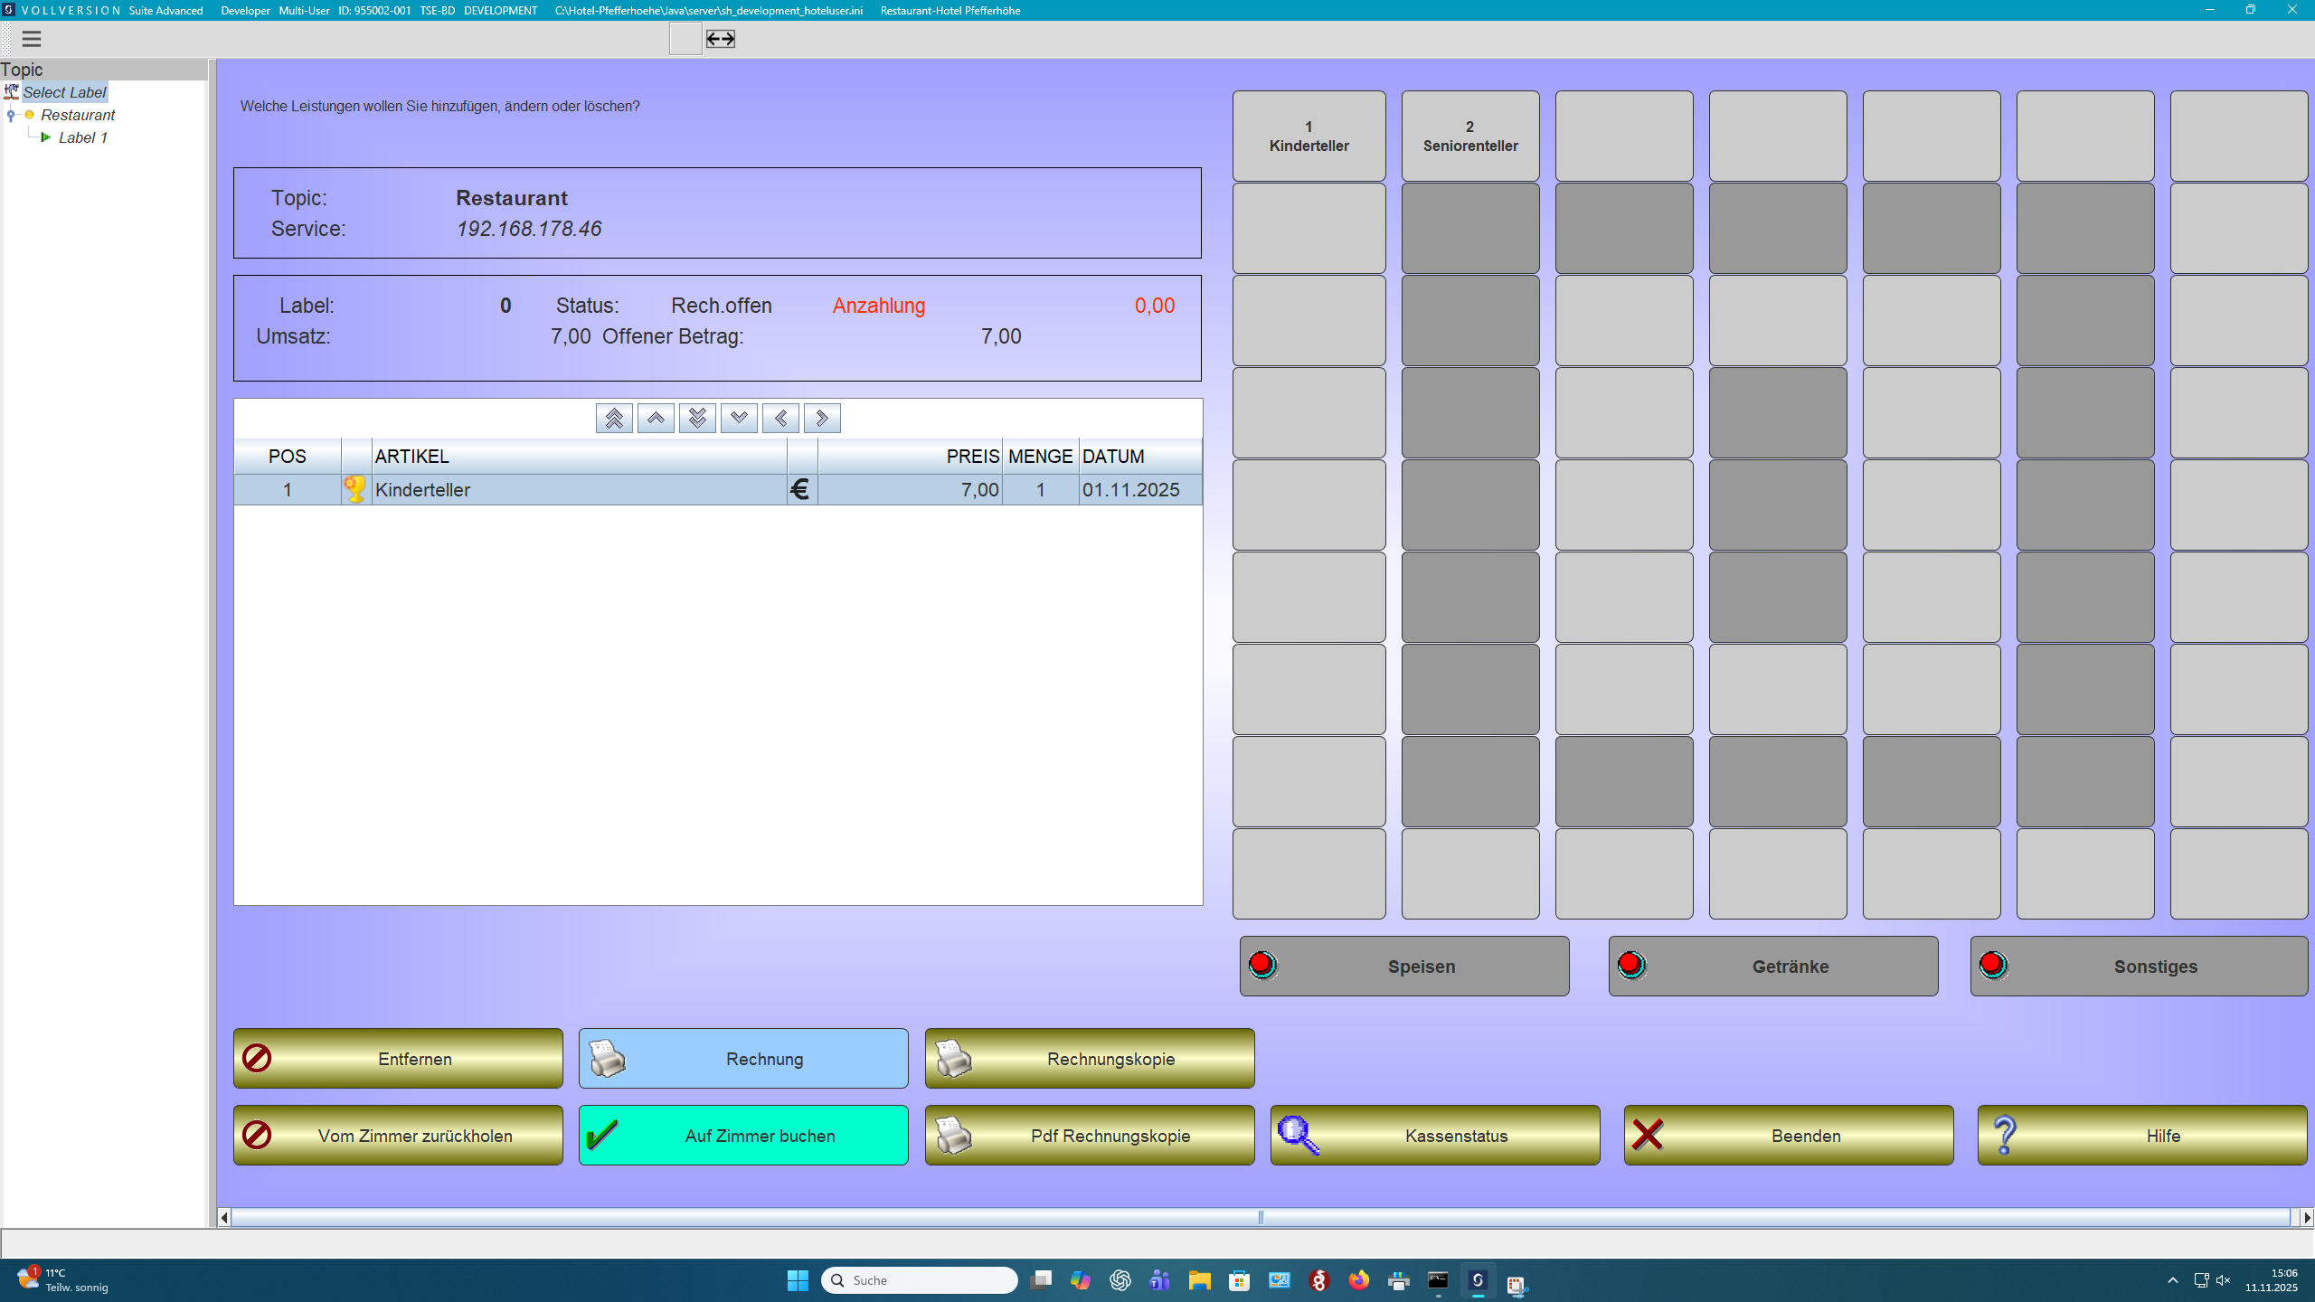This screenshot has width=2315, height=1302.
Task: Click the question-mark icon on Hilfe
Action: [2006, 1135]
